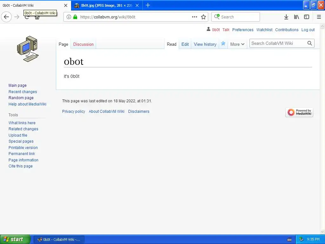Click the taskbar clock showing 9:35 PM
This screenshot has height=244, width=325.
pyautogui.click(x=313, y=239)
